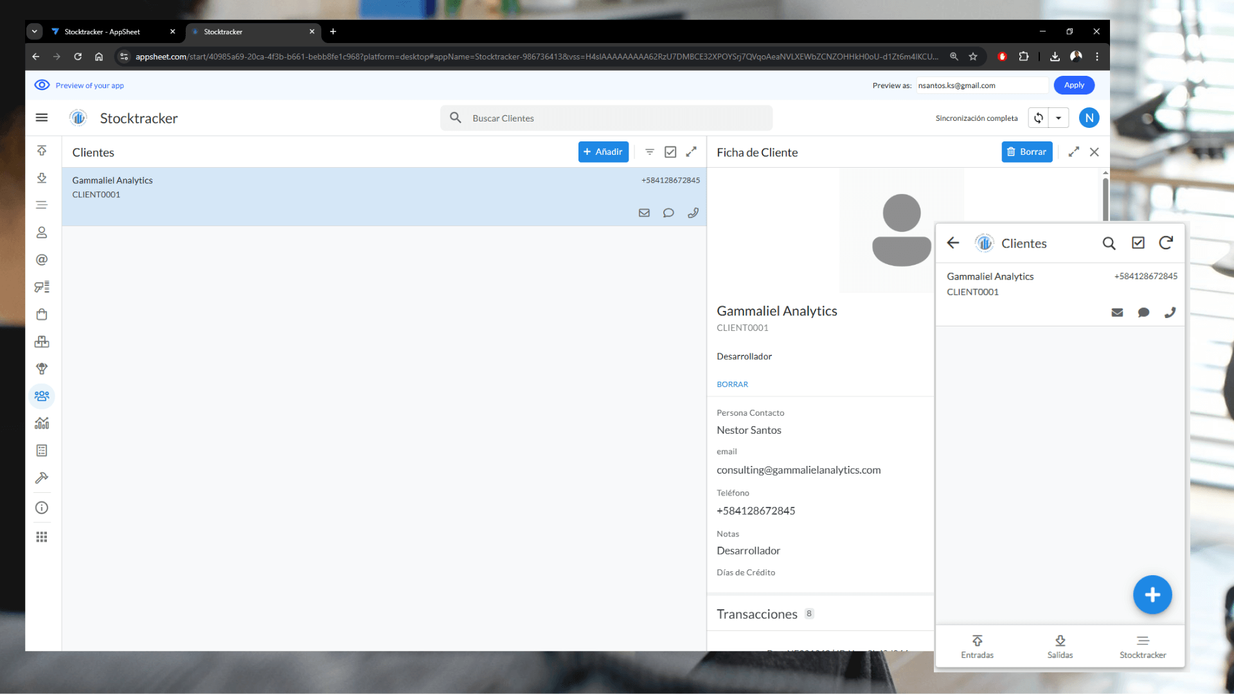
Task: Click the Añadir button
Action: pyautogui.click(x=603, y=152)
